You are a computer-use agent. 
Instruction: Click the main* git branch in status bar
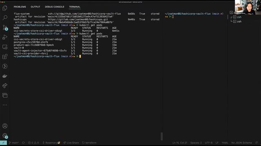pyautogui.click(x=13, y=143)
